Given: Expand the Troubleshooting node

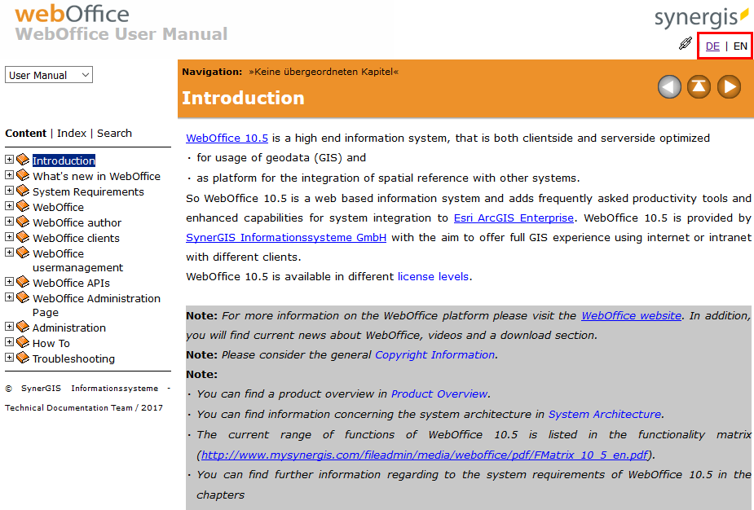Looking at the screenshot, I should [x=9, y=357].
